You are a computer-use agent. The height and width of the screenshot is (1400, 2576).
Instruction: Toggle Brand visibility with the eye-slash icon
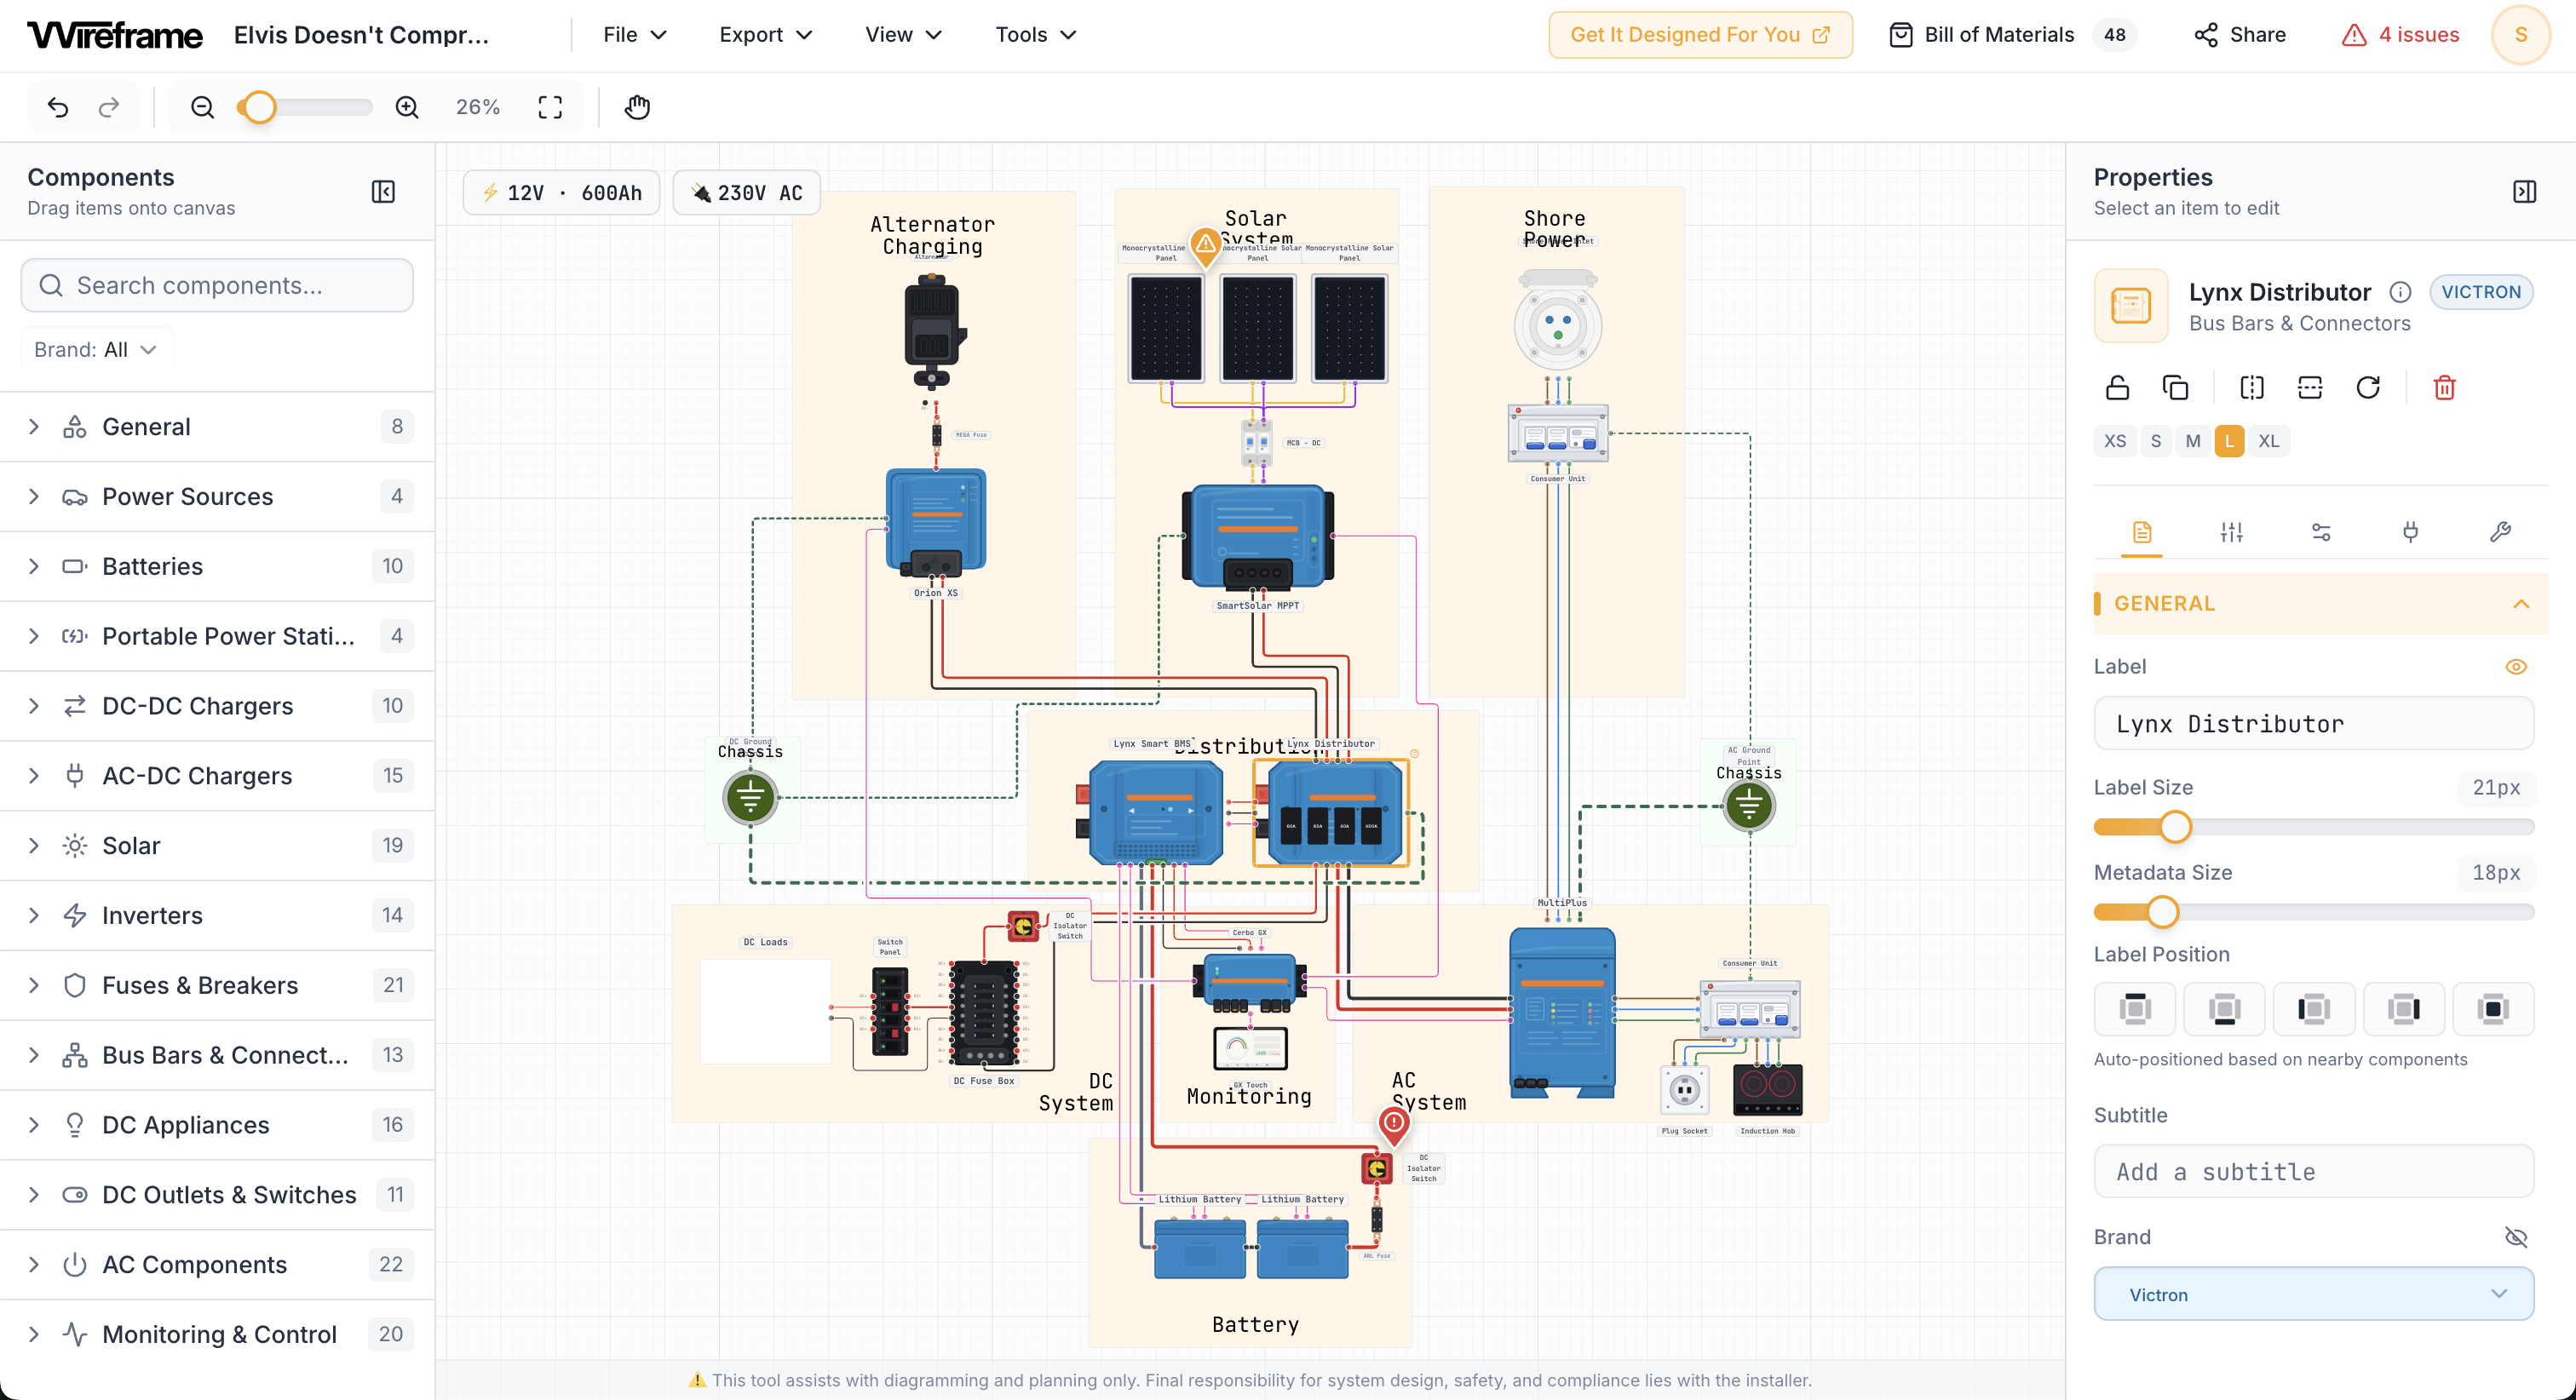pyautogui.click(x=2517, y=1237)
